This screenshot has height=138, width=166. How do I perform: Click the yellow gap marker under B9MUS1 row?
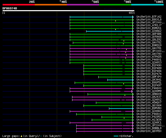115,29
